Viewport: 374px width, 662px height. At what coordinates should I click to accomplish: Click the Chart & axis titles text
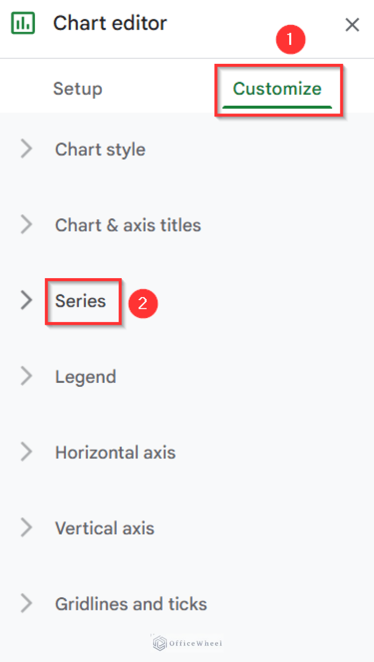(x=128, y=225)
